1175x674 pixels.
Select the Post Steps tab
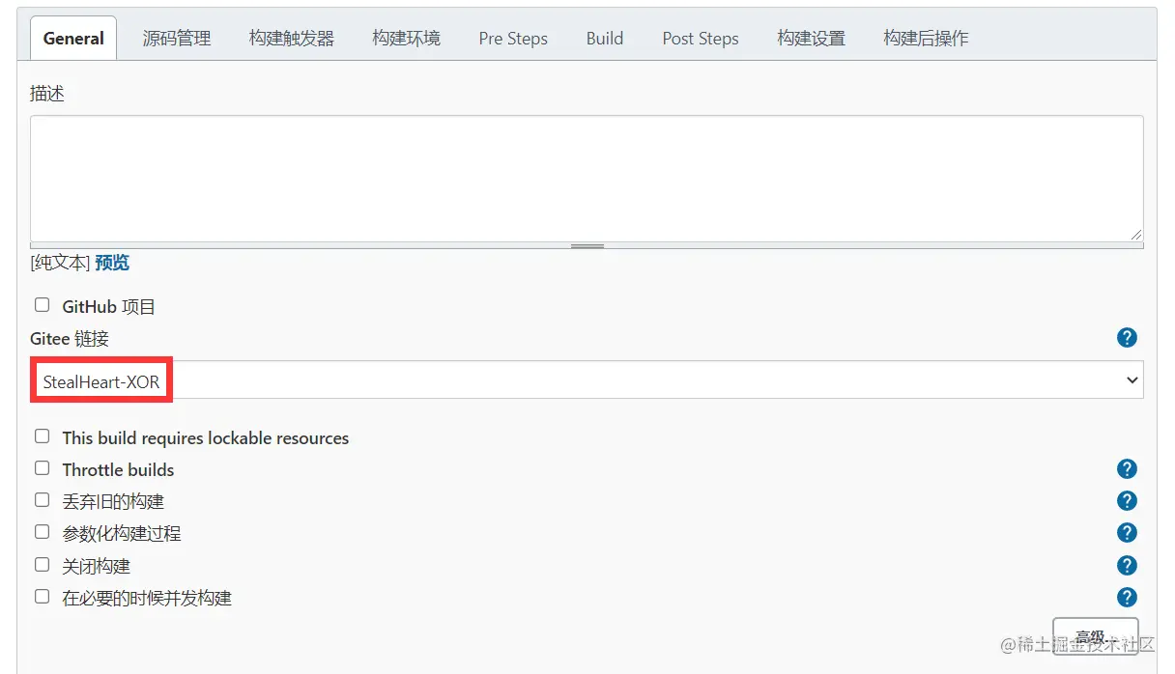(x=701, y=39)
